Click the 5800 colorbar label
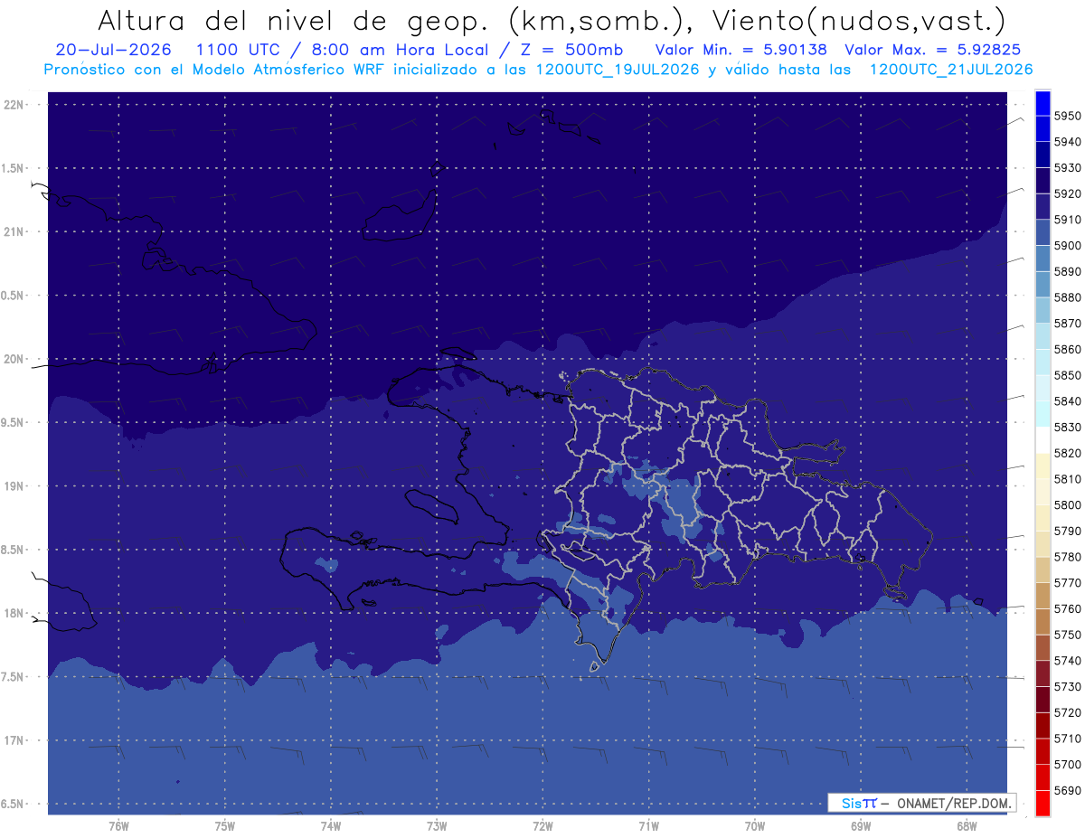1085x838 pixels. [1067, 505]
